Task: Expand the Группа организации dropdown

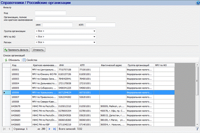Action: click(x=94, y=31)
